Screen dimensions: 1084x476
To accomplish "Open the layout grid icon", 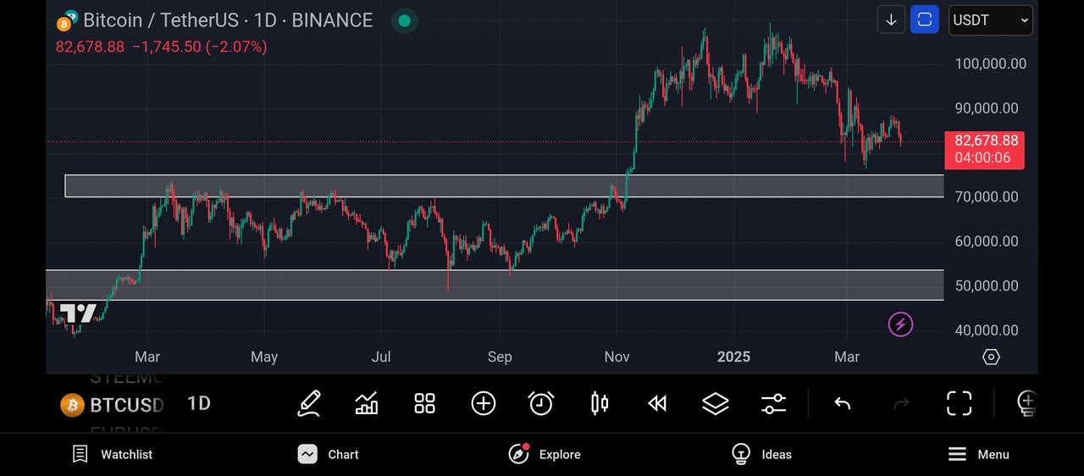I will point(424,403).
